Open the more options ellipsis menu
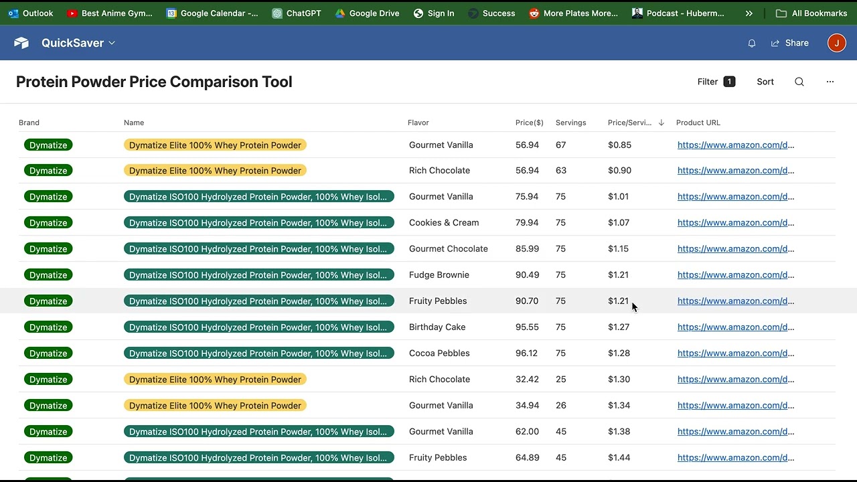 pos(830,82)
